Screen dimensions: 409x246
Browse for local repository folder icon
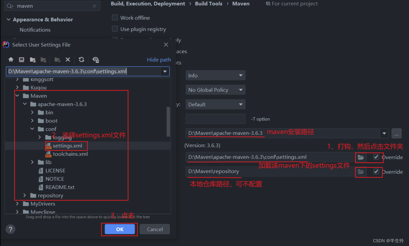(361, 172)
